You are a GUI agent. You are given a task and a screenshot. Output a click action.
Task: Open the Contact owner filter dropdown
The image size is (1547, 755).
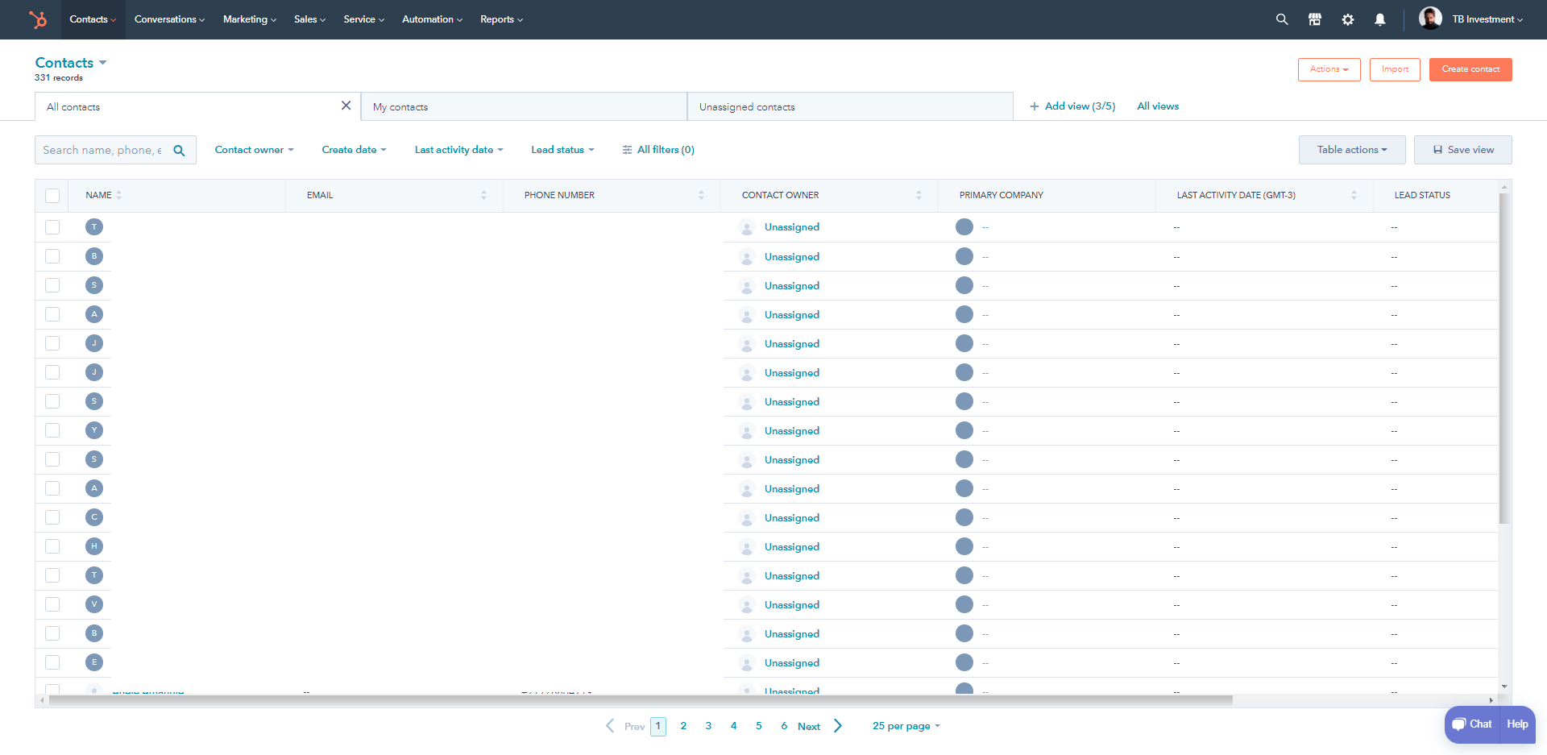254,149
